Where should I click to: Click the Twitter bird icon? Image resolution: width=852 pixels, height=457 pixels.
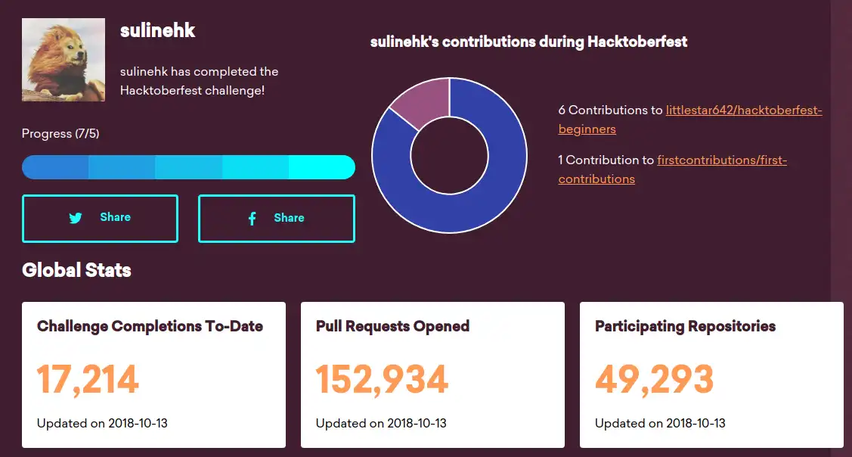tap(76, 218)
